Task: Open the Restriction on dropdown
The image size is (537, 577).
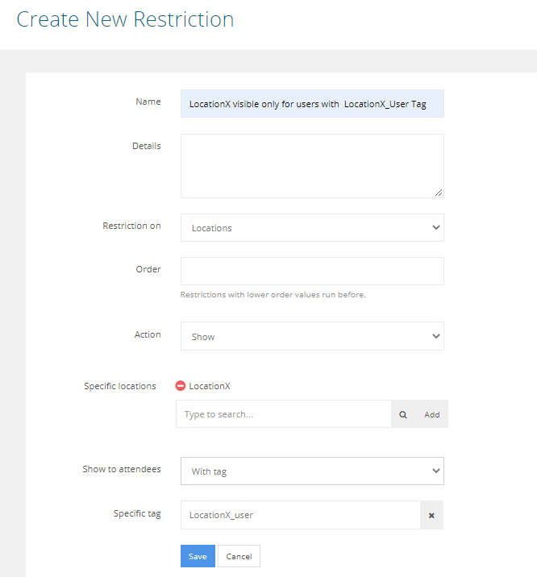Action: point(312,228)
